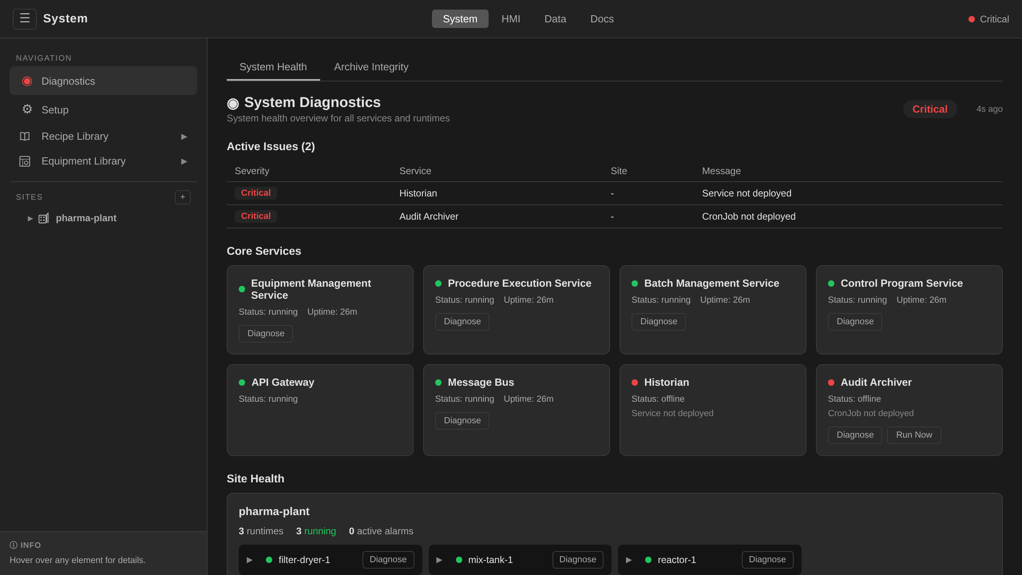Select the Archive Integrity tab

pyautogui.click(x=371, y=67)
